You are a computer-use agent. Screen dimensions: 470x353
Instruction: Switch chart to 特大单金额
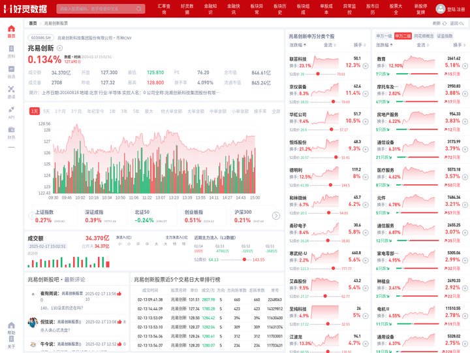(172, 111)
